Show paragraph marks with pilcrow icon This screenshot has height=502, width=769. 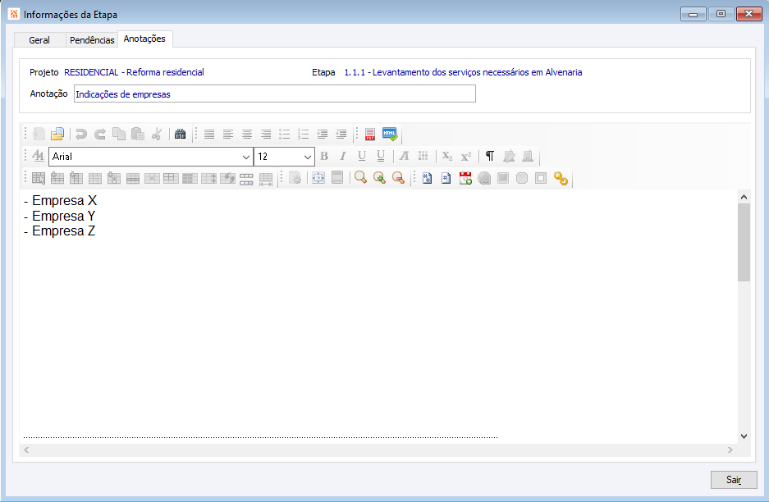(489, 157)
